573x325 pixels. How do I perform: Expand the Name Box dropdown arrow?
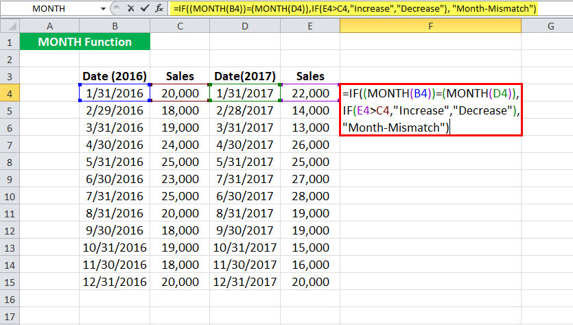tap(103, 8)
